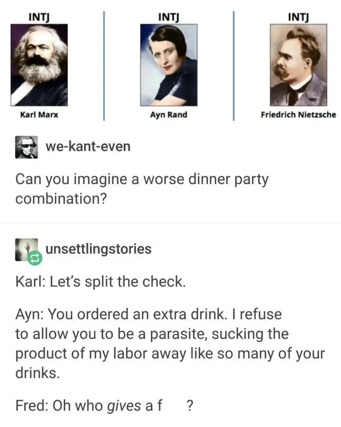Click INTJ label above Nietzsche

click(x=298, y=17)
